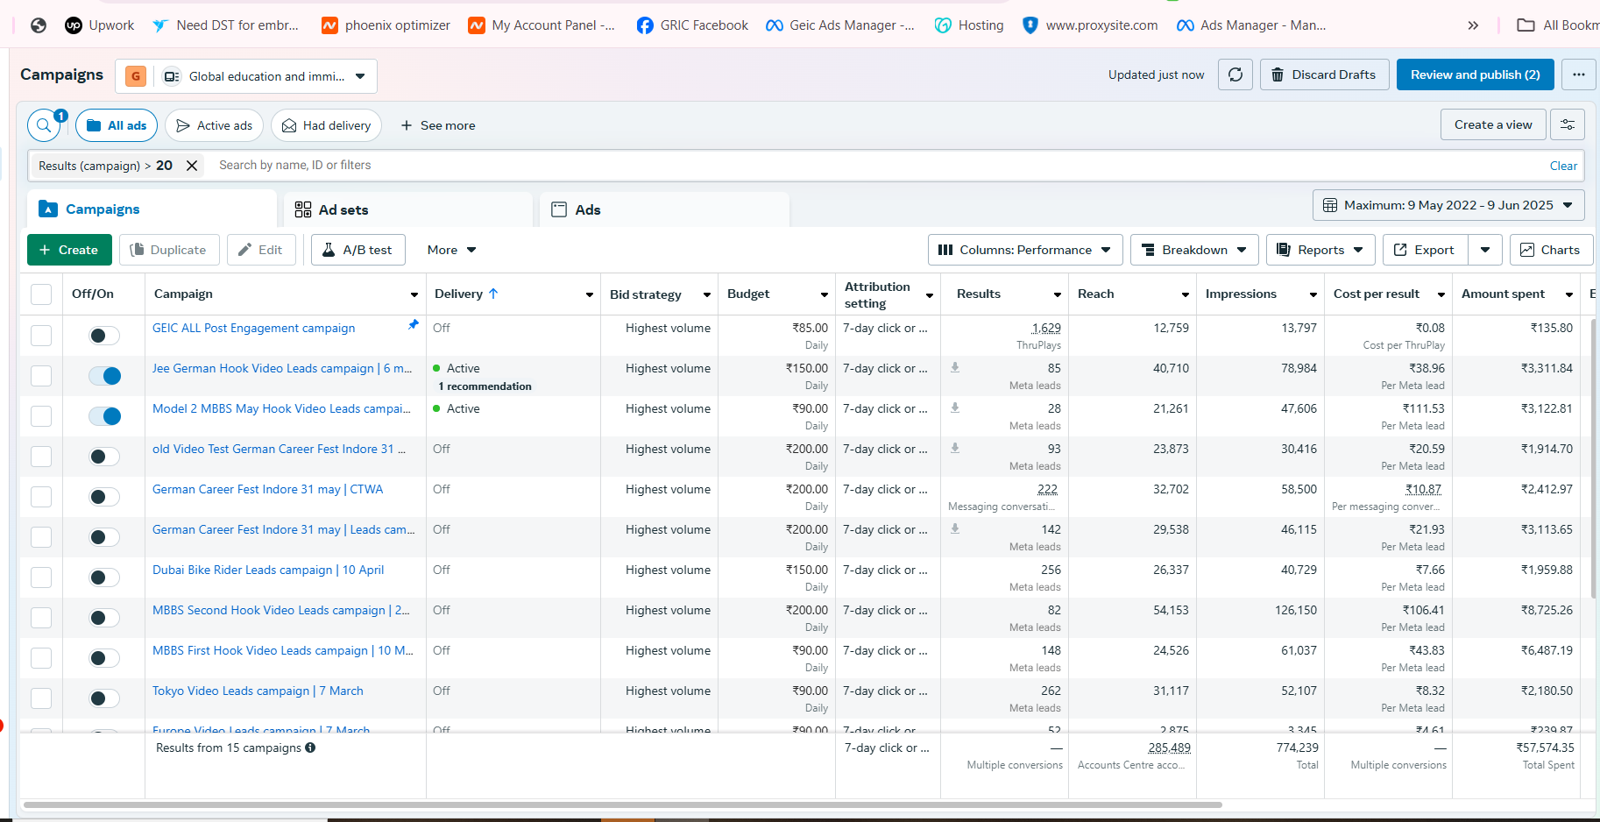Viewport: 1600px width, 822px height.
Task: Click the horizontal scrollbar below the table
Action: tap(622, 804)
